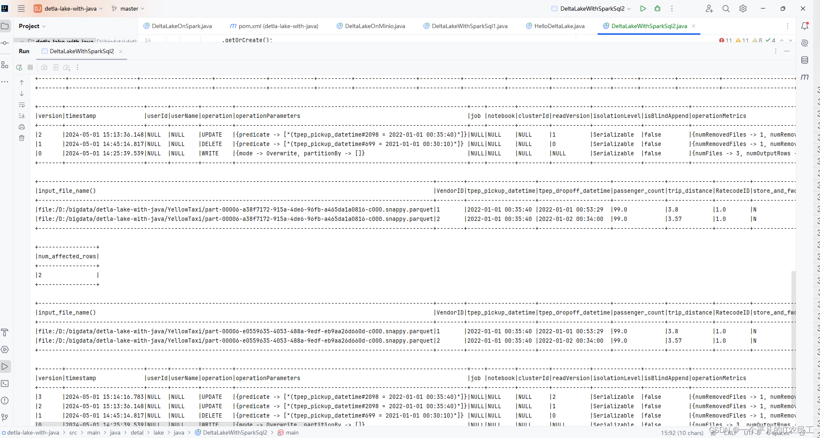This screenshot has width=820, height=438.
Task: Open the main menu via hamburger icon
Action: click(x=21, y=9)
